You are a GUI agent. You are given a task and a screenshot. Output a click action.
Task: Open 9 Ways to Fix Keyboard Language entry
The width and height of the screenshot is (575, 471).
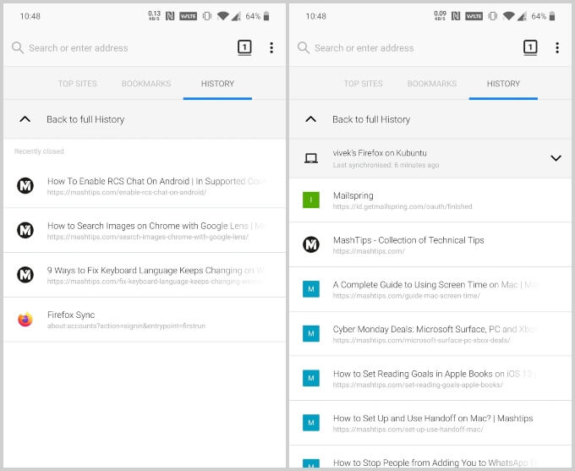(x=145, y=275)
